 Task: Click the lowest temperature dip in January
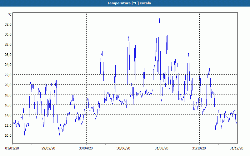[x=25, y=138]
